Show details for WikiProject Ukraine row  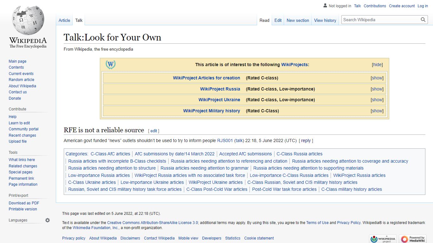(x=377, y=100)
